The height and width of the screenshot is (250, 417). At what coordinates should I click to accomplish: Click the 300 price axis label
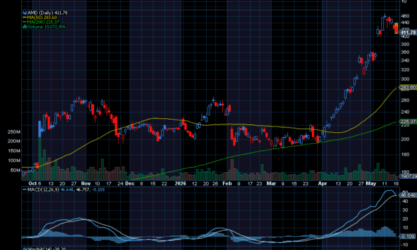[405, 79]
